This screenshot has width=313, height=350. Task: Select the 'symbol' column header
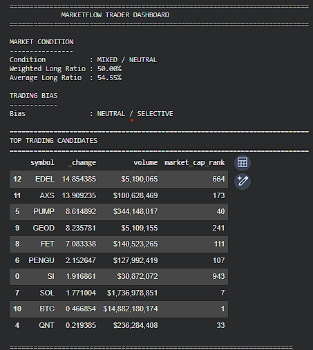point(43,162)
